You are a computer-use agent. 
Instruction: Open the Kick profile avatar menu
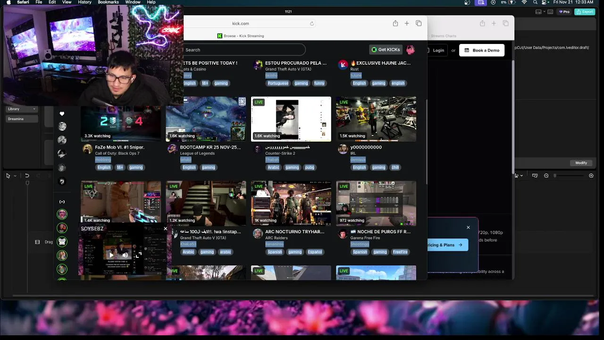pyautogui.click(x=411, y=50)
